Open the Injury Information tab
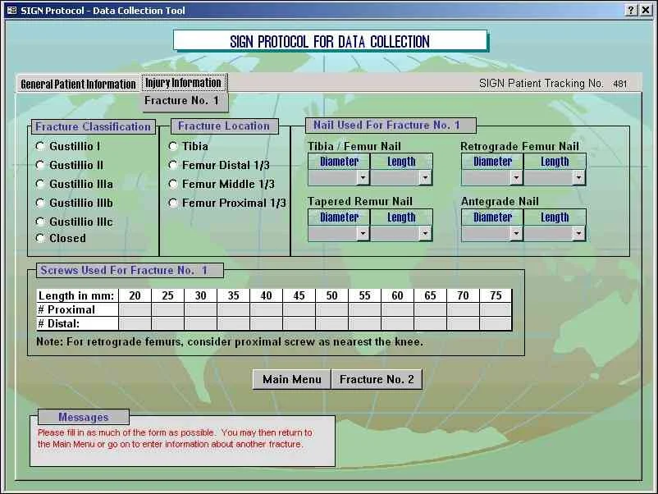 pyautogui.click(x=184, y=83)
